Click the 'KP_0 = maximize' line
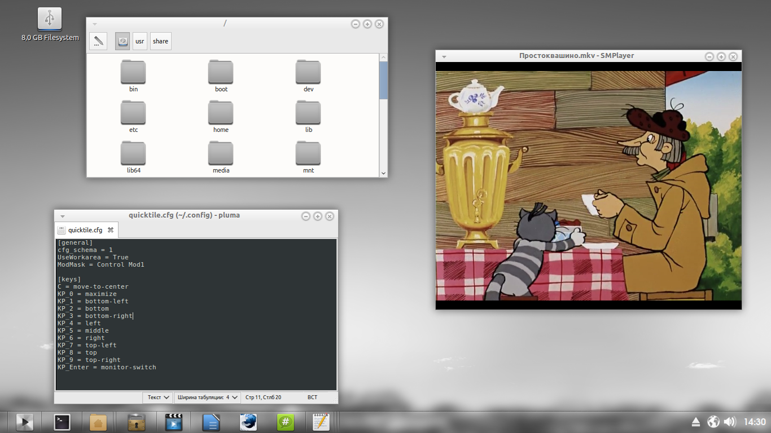Viewport: 771px width, 433px height. click(x=87, y=294)
